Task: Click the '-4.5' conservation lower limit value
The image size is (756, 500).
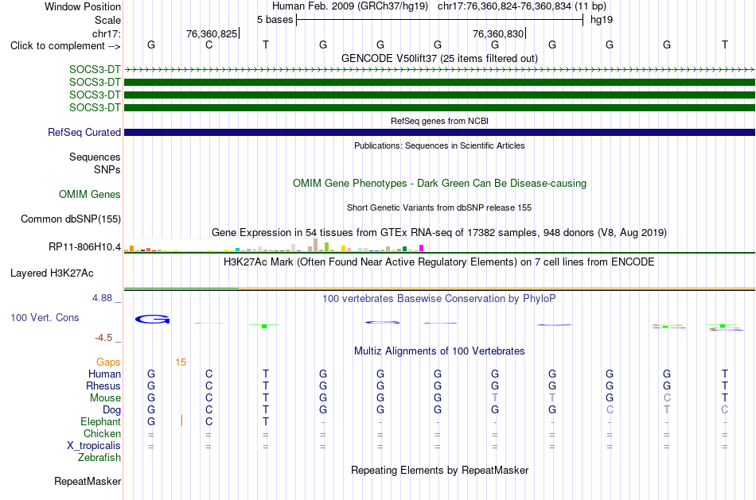Action: [x=103, y=338]
